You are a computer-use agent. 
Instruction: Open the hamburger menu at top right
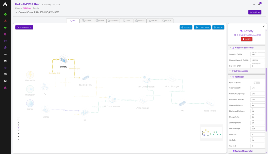[x=254, y=4]
